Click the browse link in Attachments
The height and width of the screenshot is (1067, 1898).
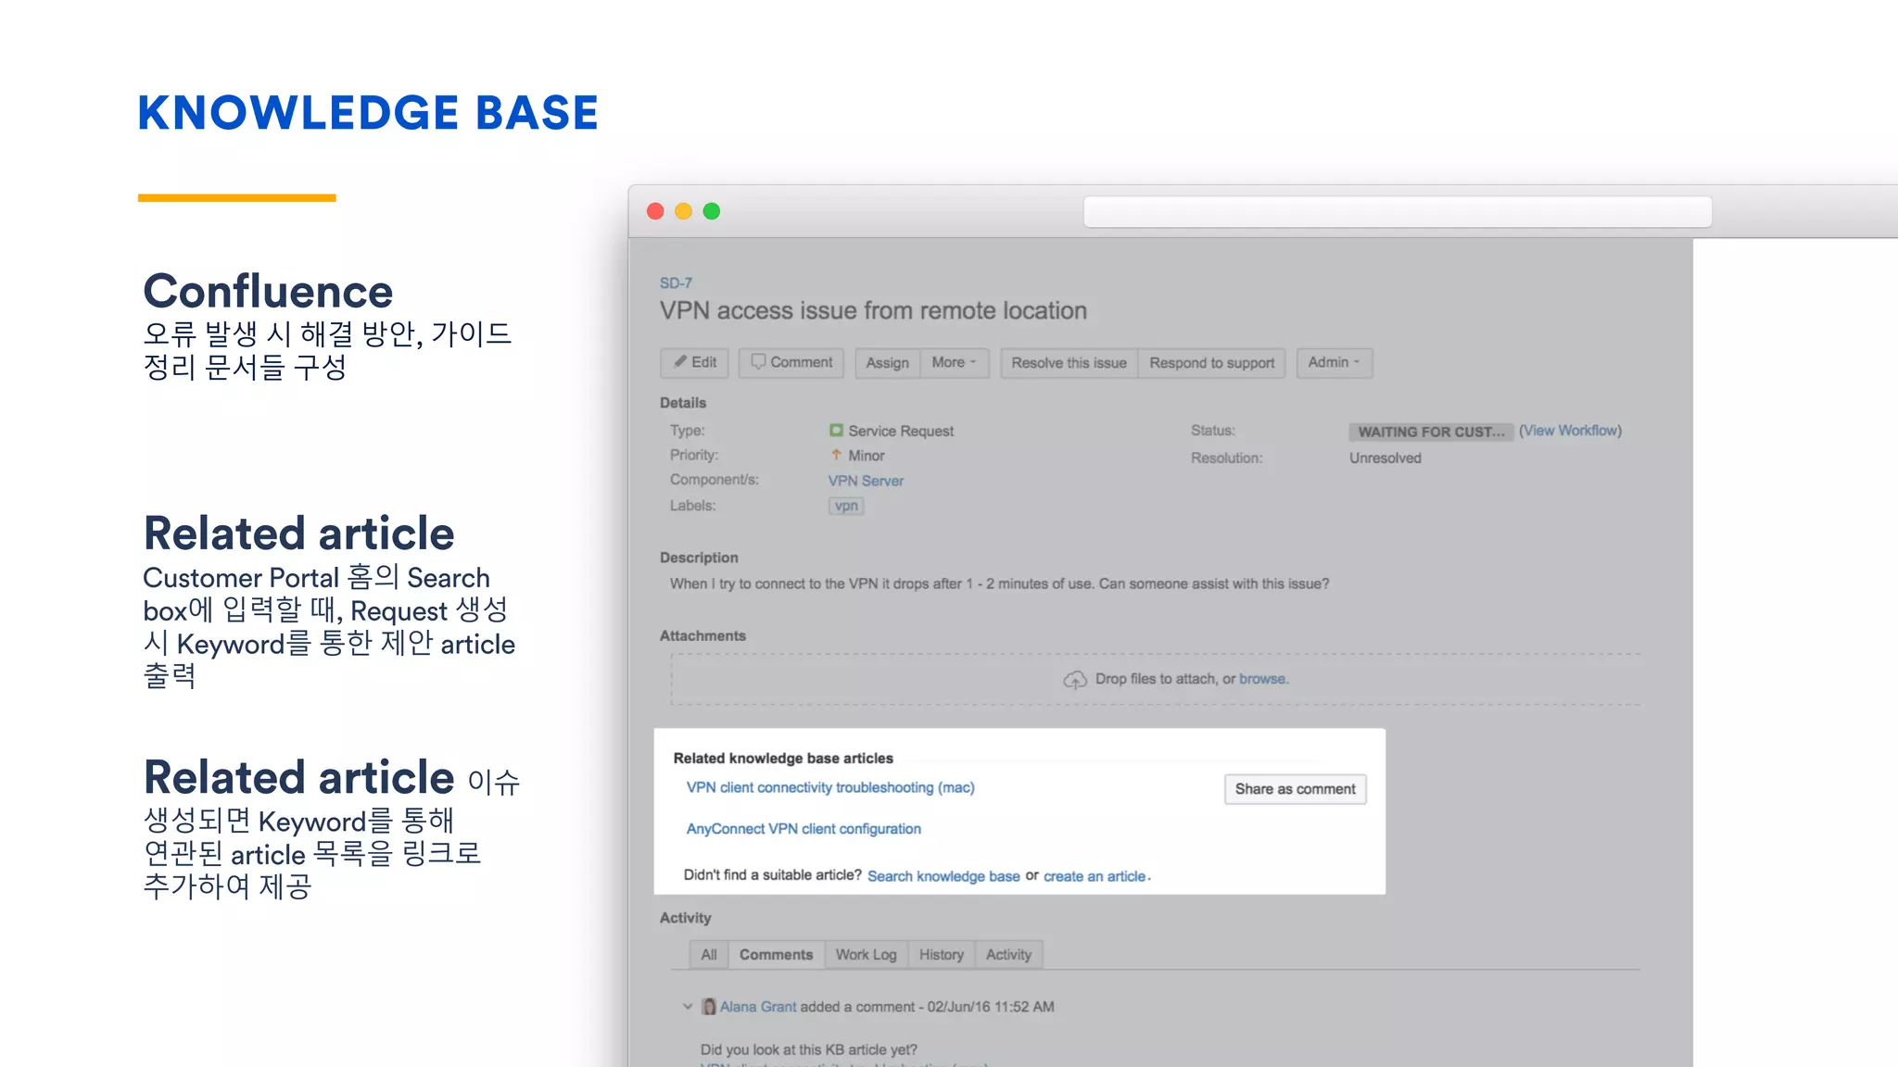pyautogui.click(x=1262, y=679)
